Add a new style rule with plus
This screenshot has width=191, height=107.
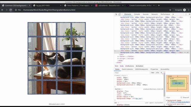click(x=161, y=73)
